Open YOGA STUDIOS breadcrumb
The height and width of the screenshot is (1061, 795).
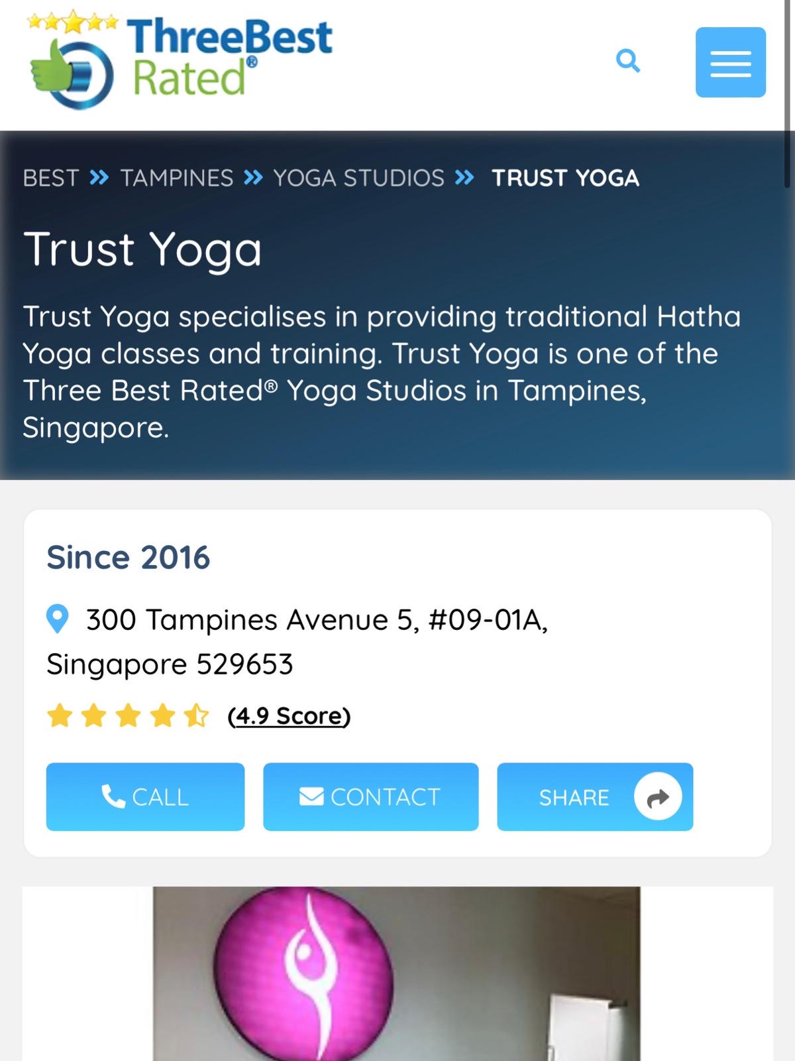358,178
